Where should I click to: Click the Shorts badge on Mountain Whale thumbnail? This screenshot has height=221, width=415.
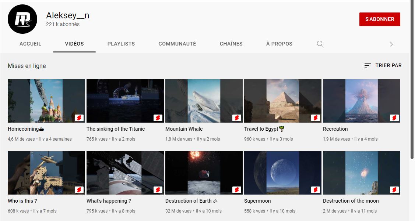click(x=237, y=118)
